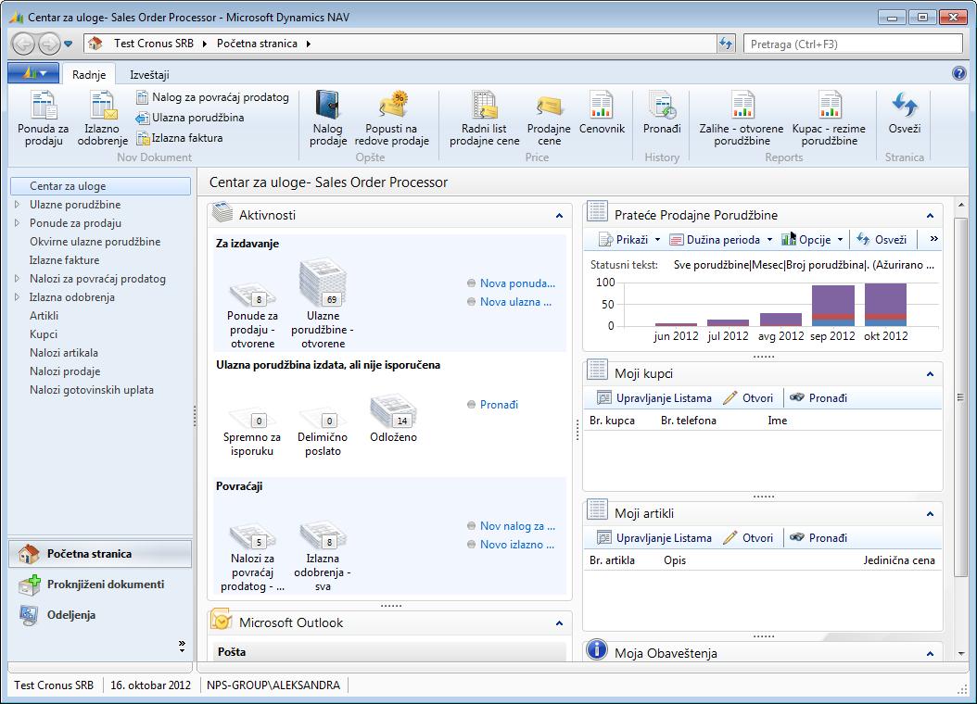
Task: Select Početna stranica navigation button
Action: (x=100, y=553)
